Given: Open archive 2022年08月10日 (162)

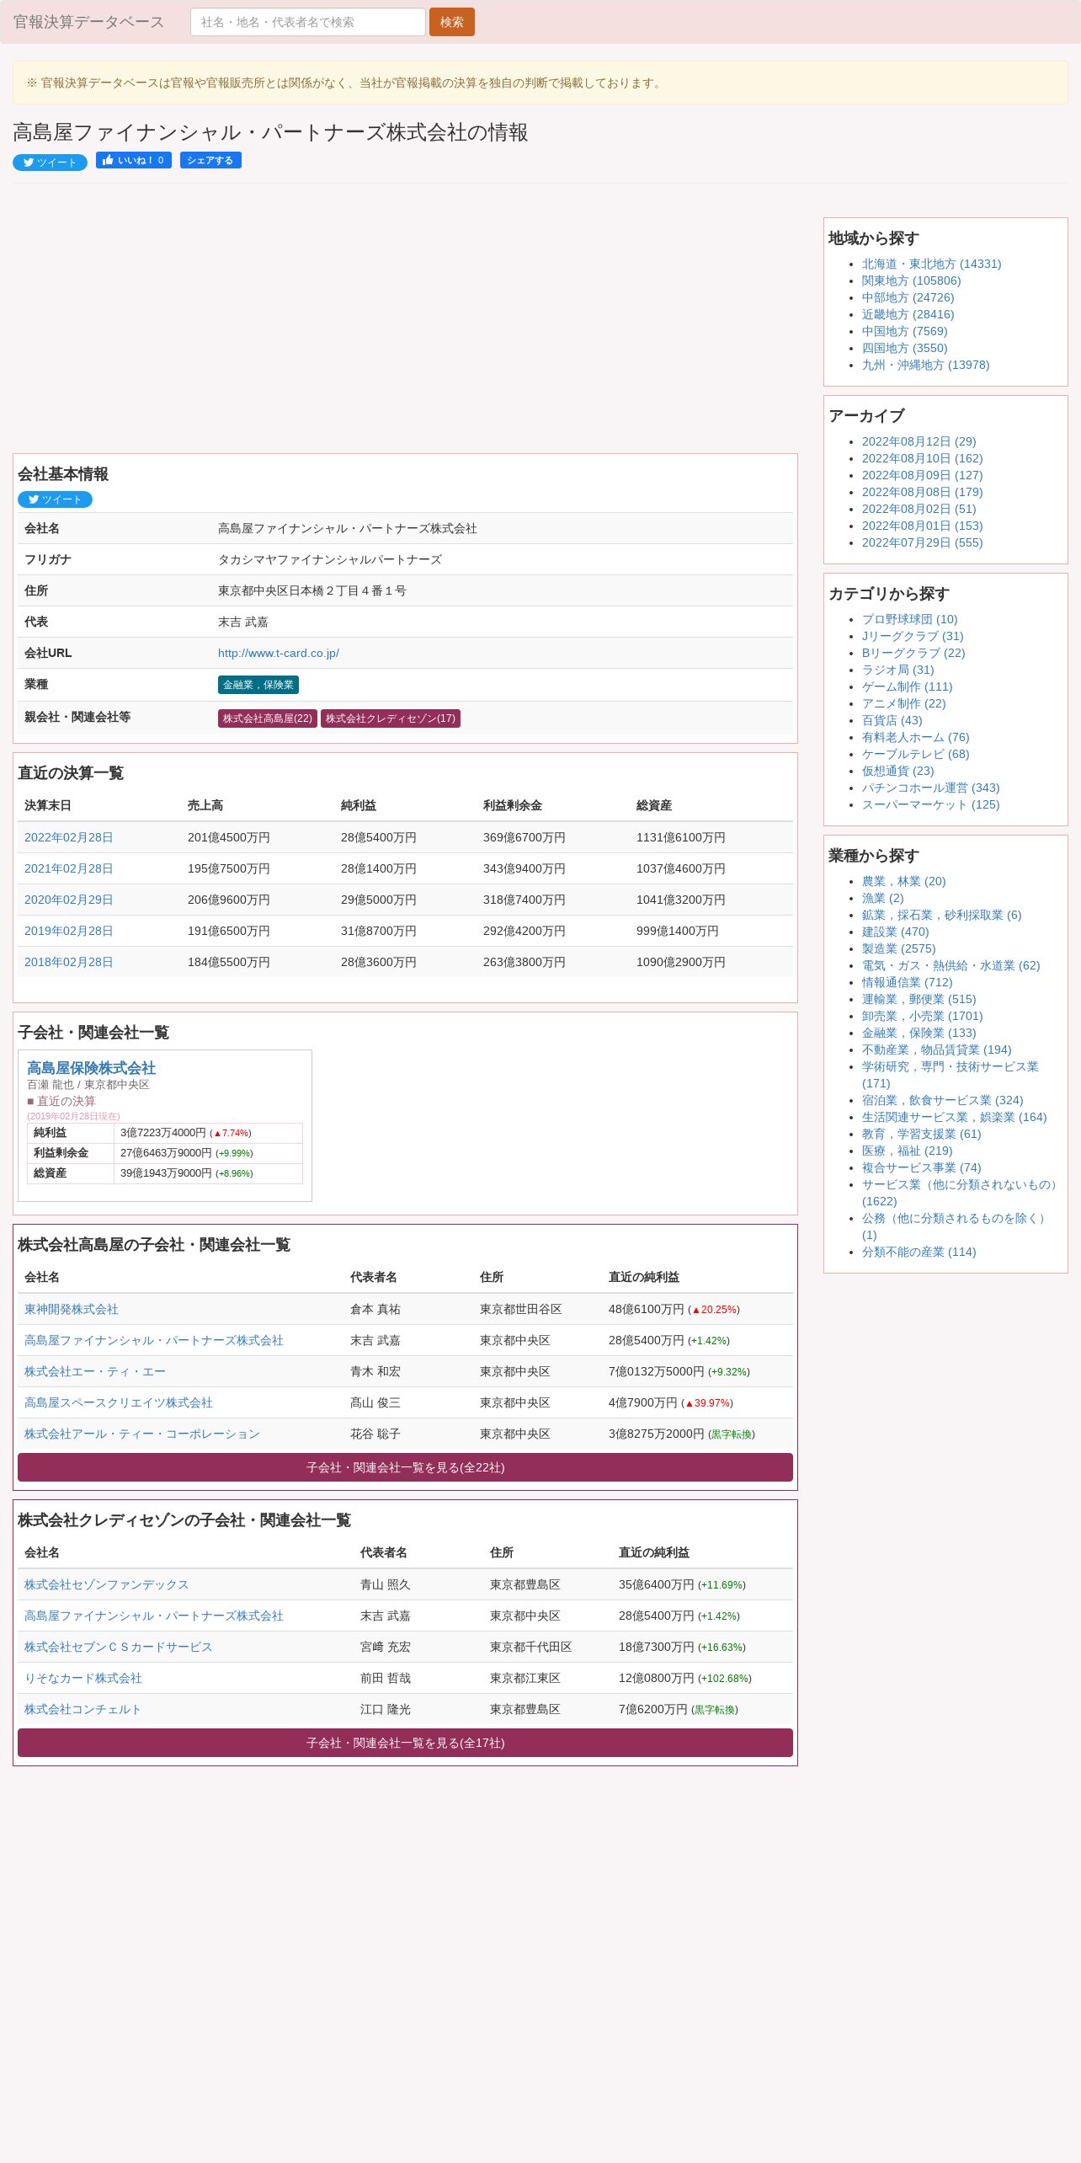Looking at the screenshot, I should pyautogui.click(x=922, y=458).
